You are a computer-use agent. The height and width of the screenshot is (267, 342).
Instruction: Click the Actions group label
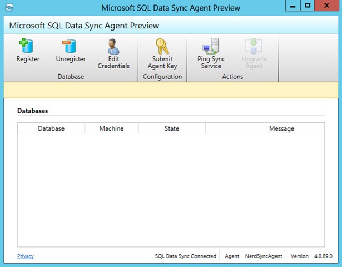(x=232, y=77)
